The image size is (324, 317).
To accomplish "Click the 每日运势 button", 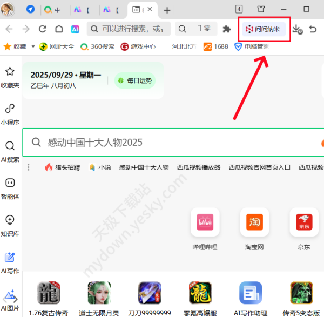I will pos(135,80).
